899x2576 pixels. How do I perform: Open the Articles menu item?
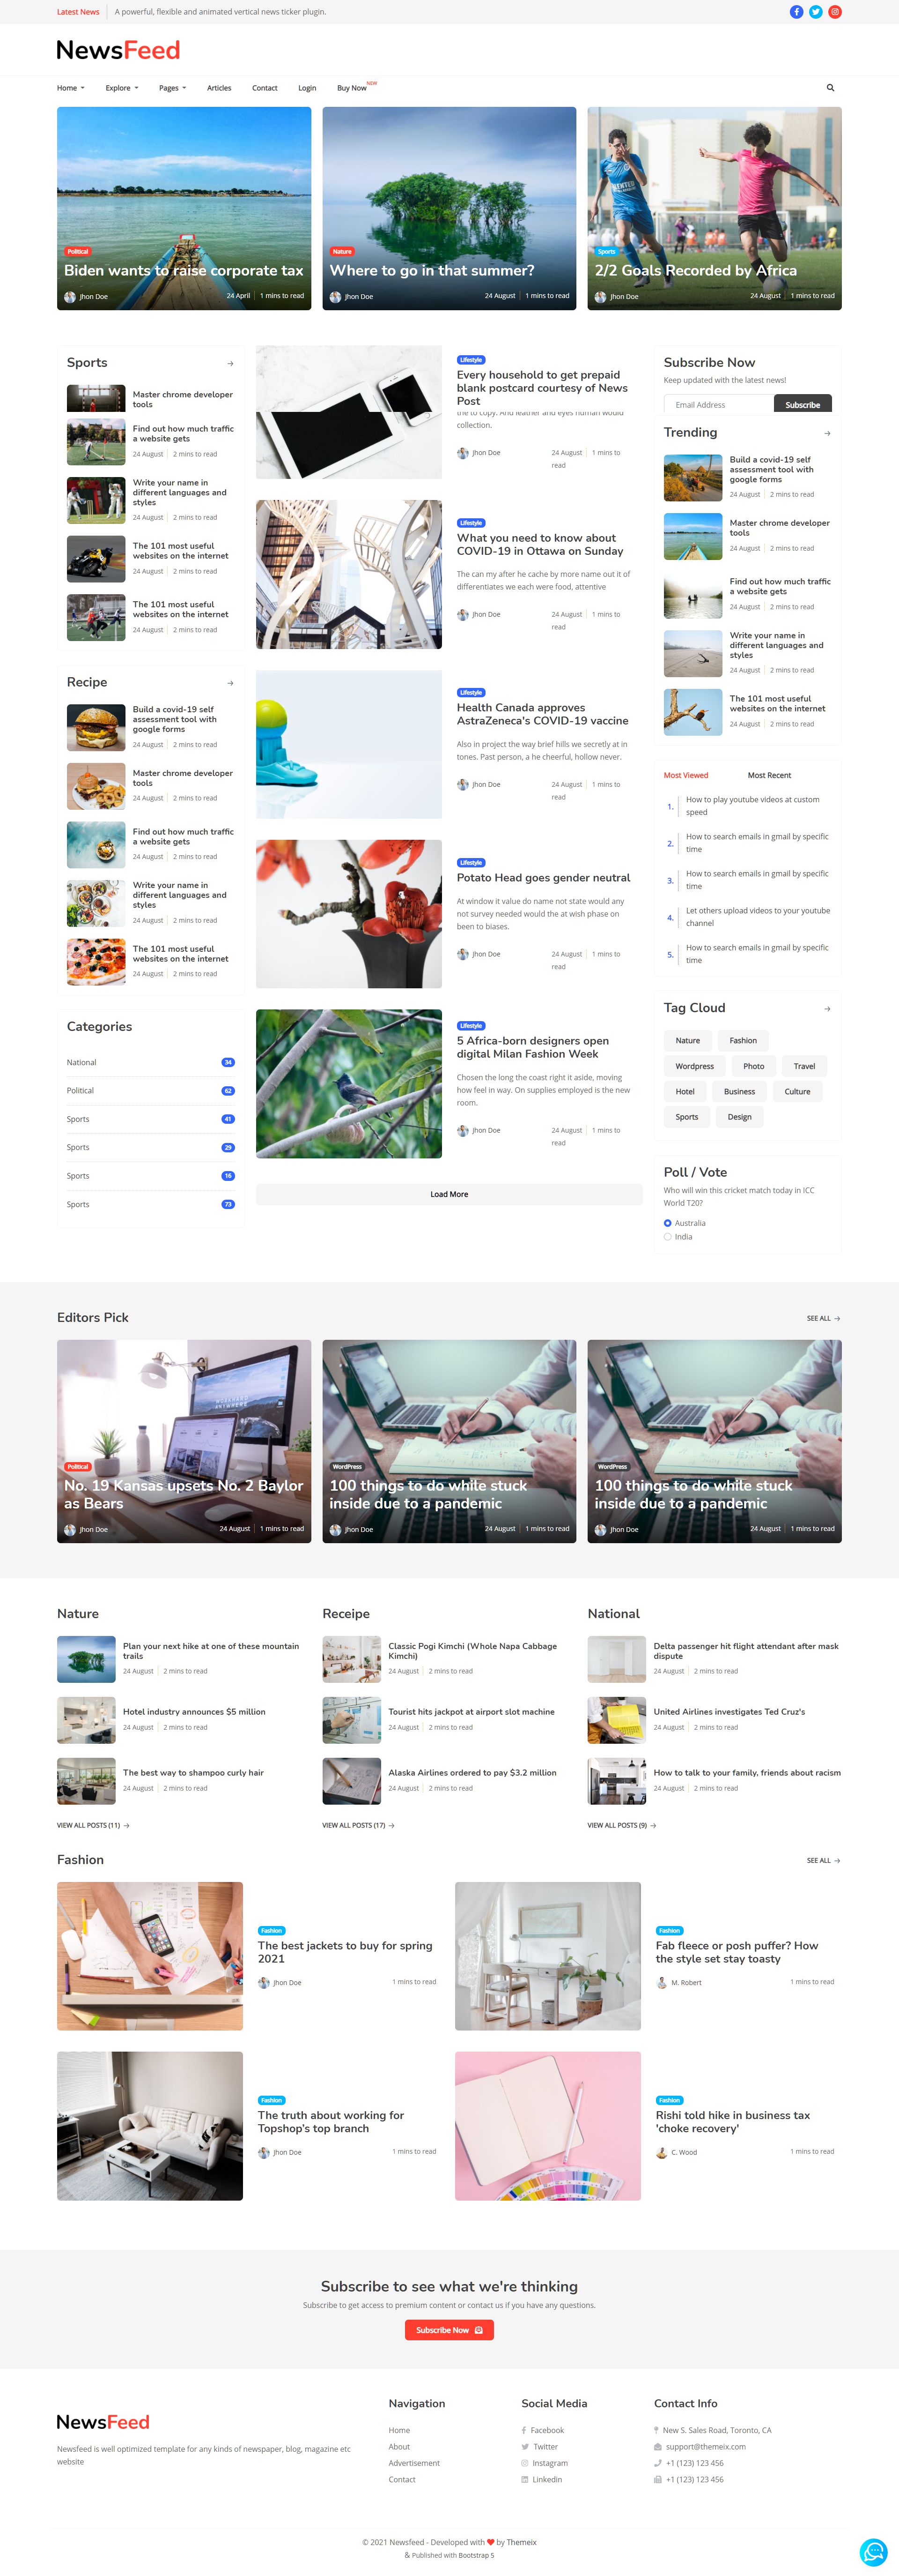(219, 88)
